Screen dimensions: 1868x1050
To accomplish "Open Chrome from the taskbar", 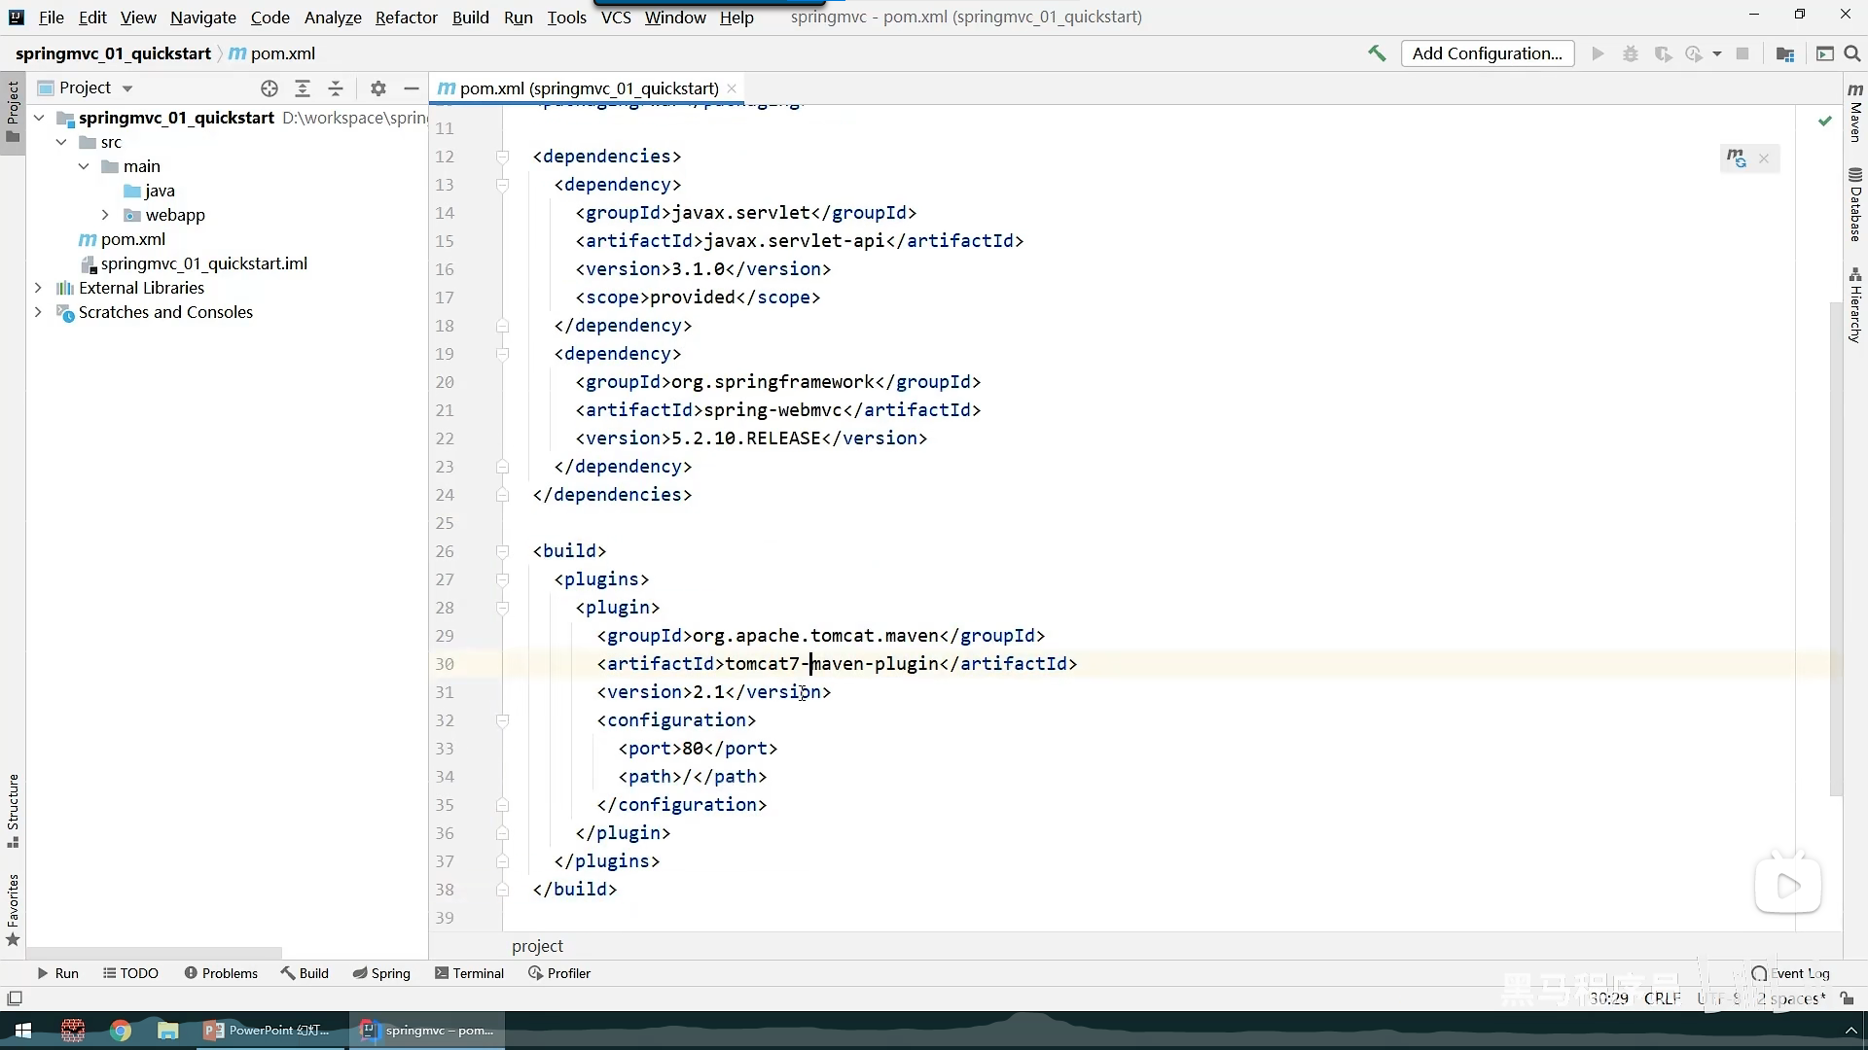I will 121,1031.
